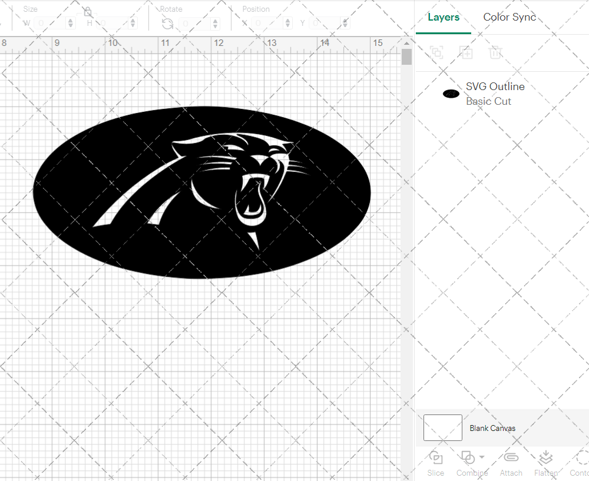Click the Contour tool
589x481 pixels.
(x=579, y=464)
